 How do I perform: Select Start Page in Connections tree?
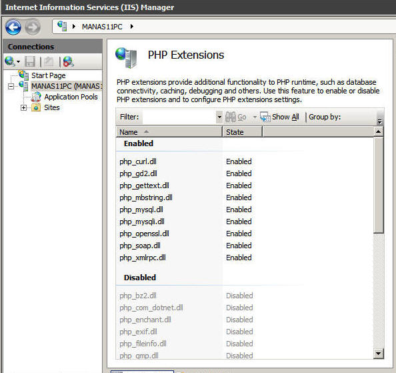coord(49,75)
